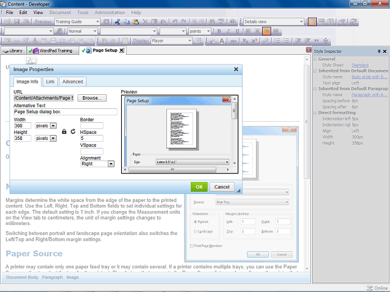This screenshot has height=292, width=390.
Task: Toggle the vertical split layout button
Action: [330, 22]
